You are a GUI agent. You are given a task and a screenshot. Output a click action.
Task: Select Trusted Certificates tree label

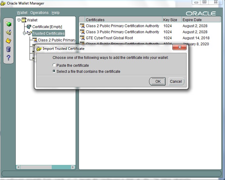(48, 33)
